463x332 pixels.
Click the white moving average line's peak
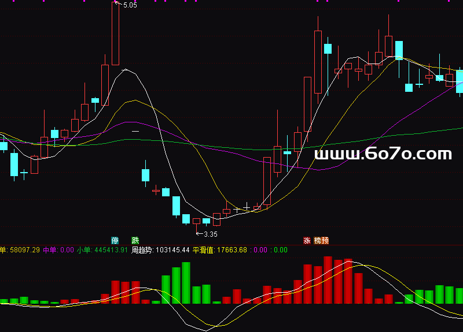tap(126, 69)
